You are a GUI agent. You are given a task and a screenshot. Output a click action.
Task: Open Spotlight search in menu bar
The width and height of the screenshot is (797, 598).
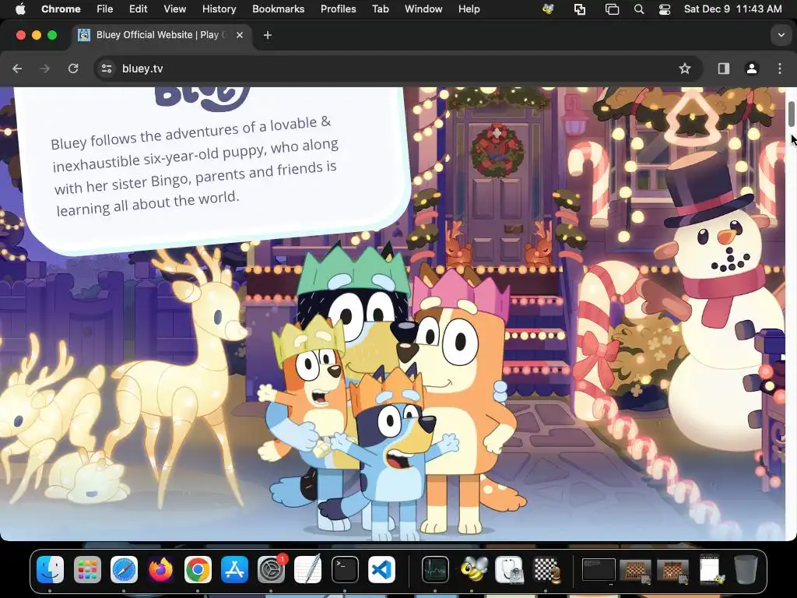[640, 9]
